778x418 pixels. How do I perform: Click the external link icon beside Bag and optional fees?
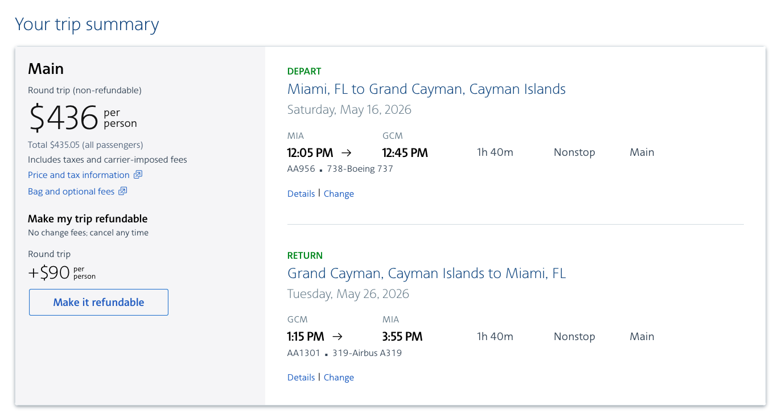tap(123, 191)
